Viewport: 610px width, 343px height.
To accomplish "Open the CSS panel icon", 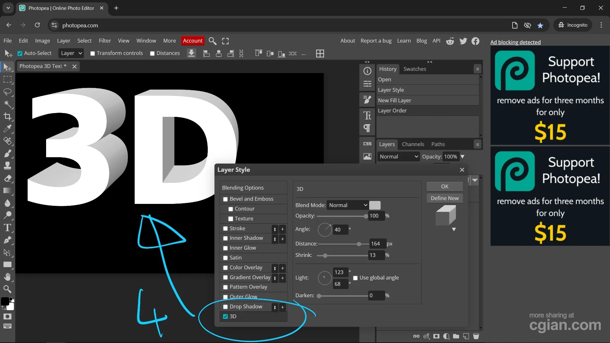I will 367,144.
